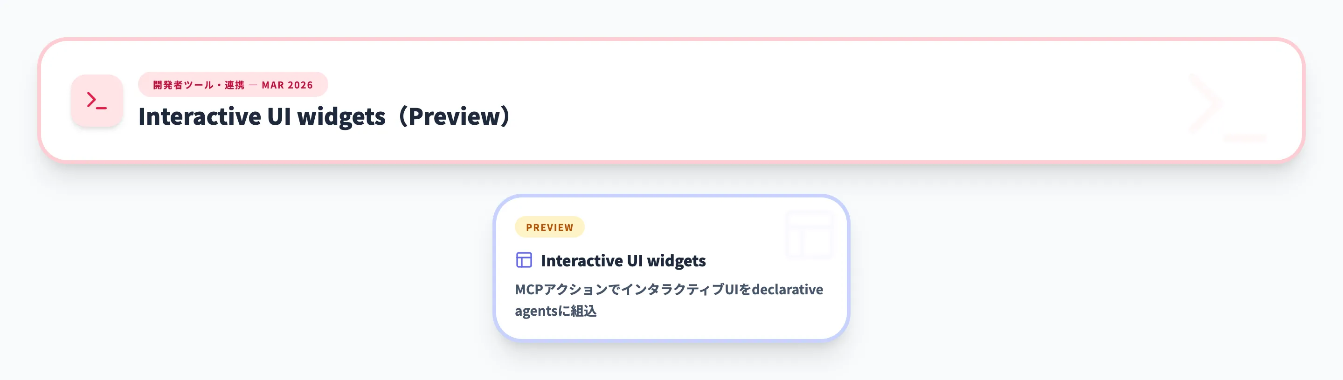
Task: Open the Interactive UI widgets（Preview） heading
Action: pos(323,116)
